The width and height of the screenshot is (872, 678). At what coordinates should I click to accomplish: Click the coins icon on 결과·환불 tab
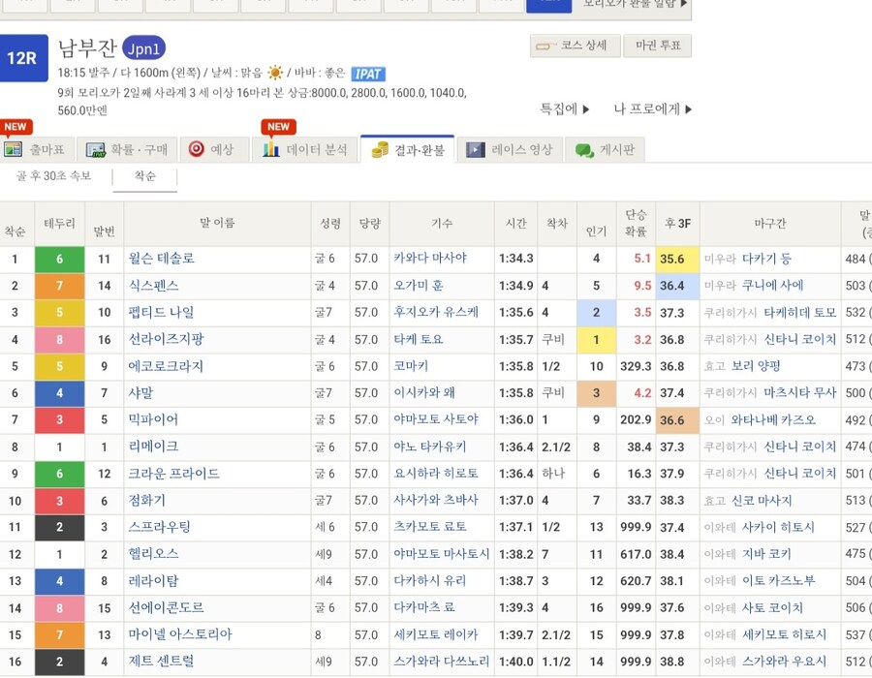point(380,150)
